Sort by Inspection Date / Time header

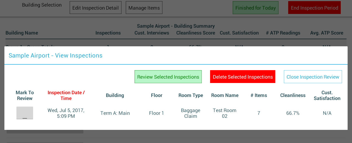pos(66,95)
